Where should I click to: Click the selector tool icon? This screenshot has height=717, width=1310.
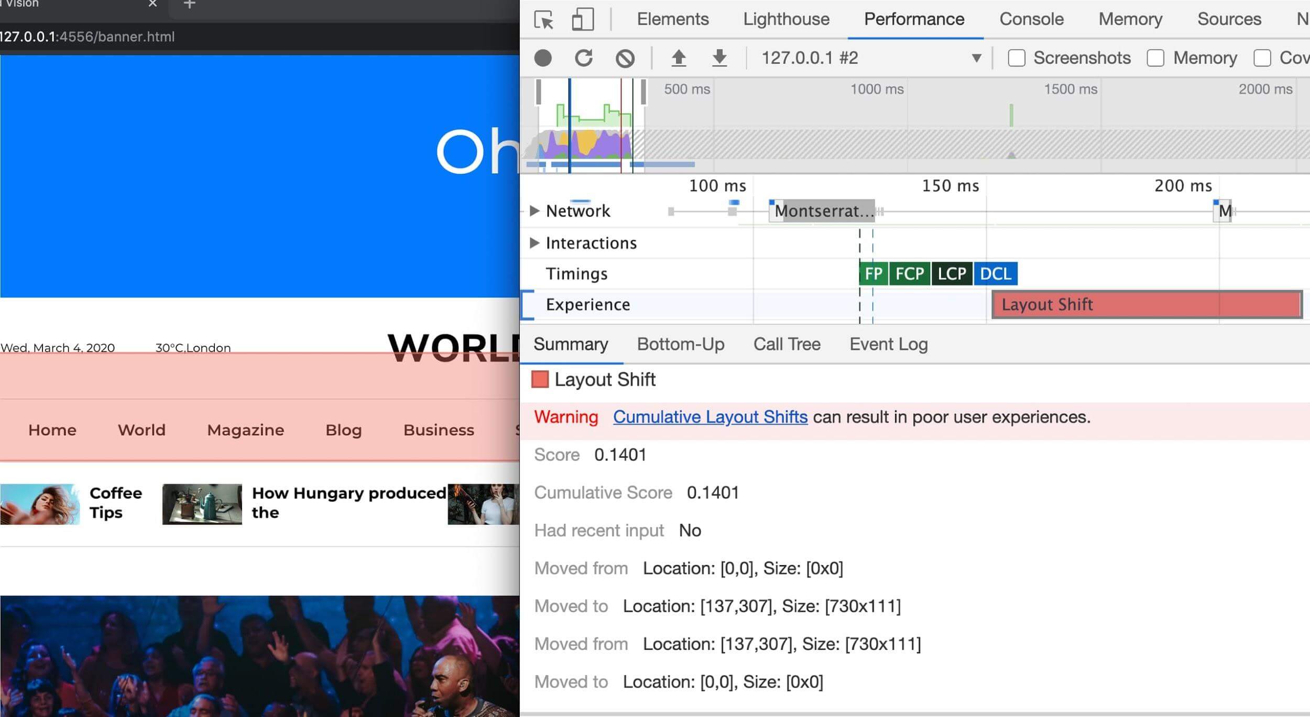pos(546,18)
